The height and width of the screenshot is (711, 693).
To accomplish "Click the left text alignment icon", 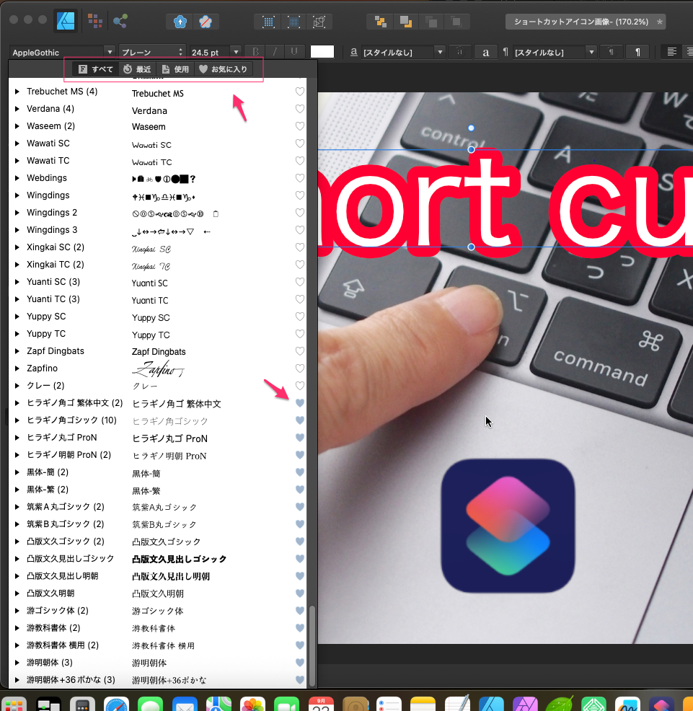I will coord(672,52).
